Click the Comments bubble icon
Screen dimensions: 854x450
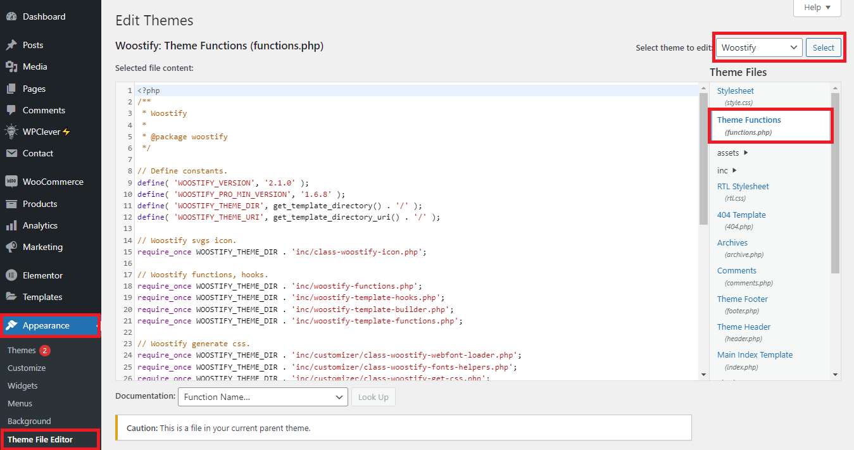pyautogui.click(x=11, y=110)
